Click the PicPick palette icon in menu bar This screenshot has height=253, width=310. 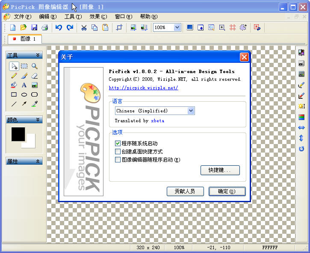point(7,17)
